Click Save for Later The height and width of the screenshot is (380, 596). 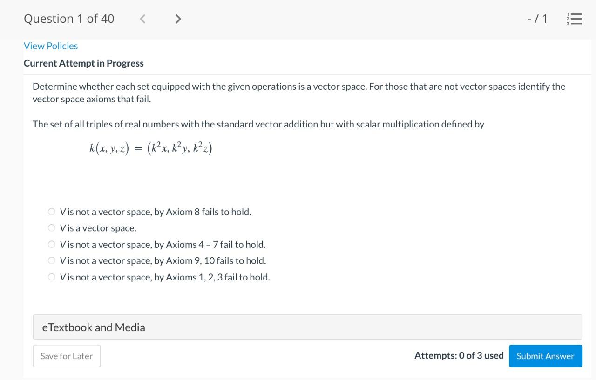[67, 356]
